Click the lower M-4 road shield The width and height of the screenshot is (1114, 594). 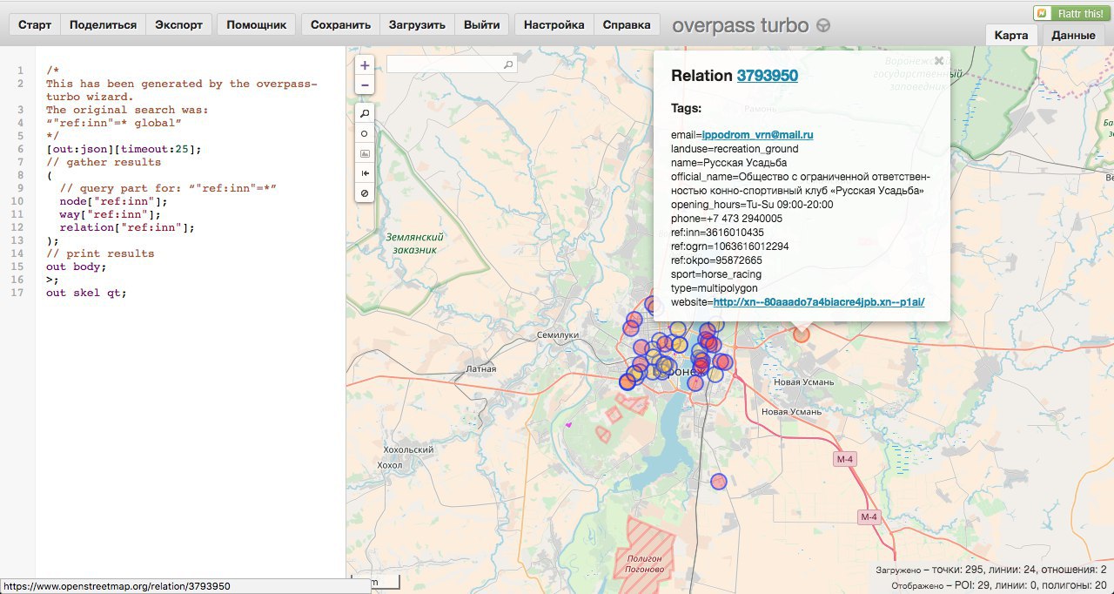[x=869, y=517]
